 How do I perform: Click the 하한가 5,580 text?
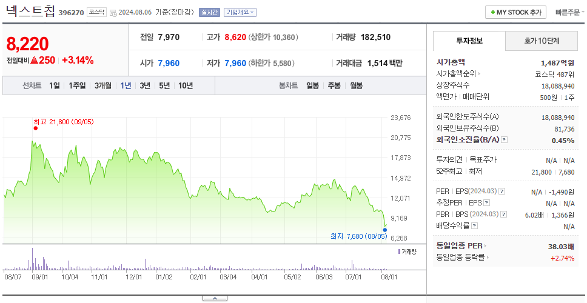(x=271, y=63)
